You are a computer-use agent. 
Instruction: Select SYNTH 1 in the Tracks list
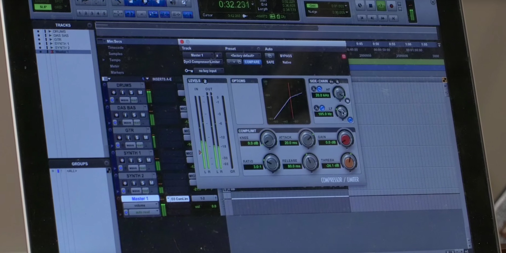click(x=62, y=44)
